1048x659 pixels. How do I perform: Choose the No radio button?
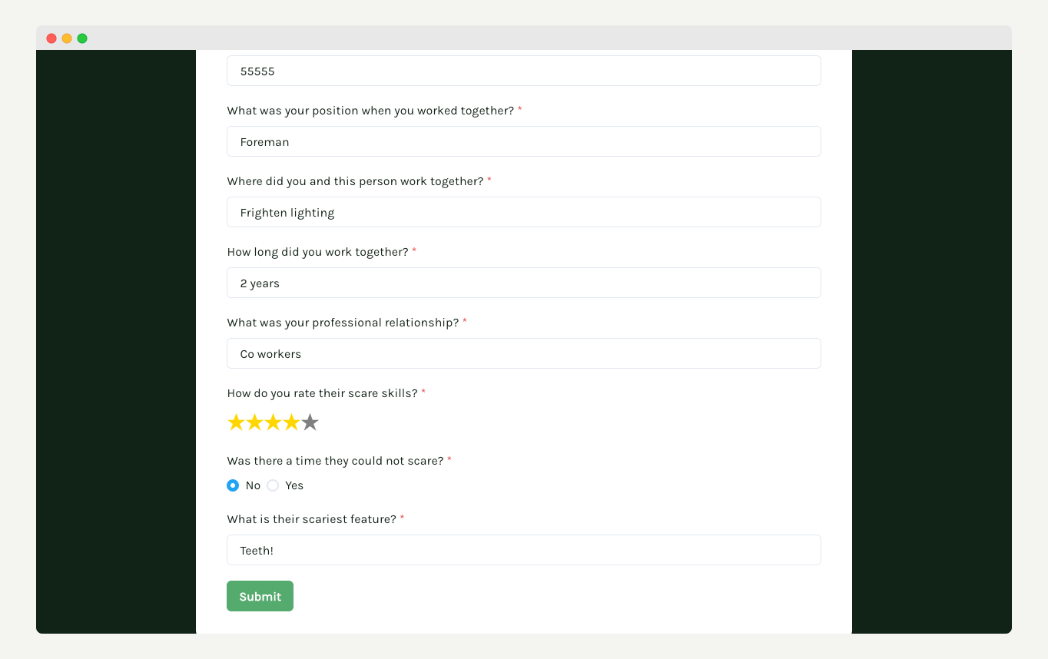click(x=233, y=485)
